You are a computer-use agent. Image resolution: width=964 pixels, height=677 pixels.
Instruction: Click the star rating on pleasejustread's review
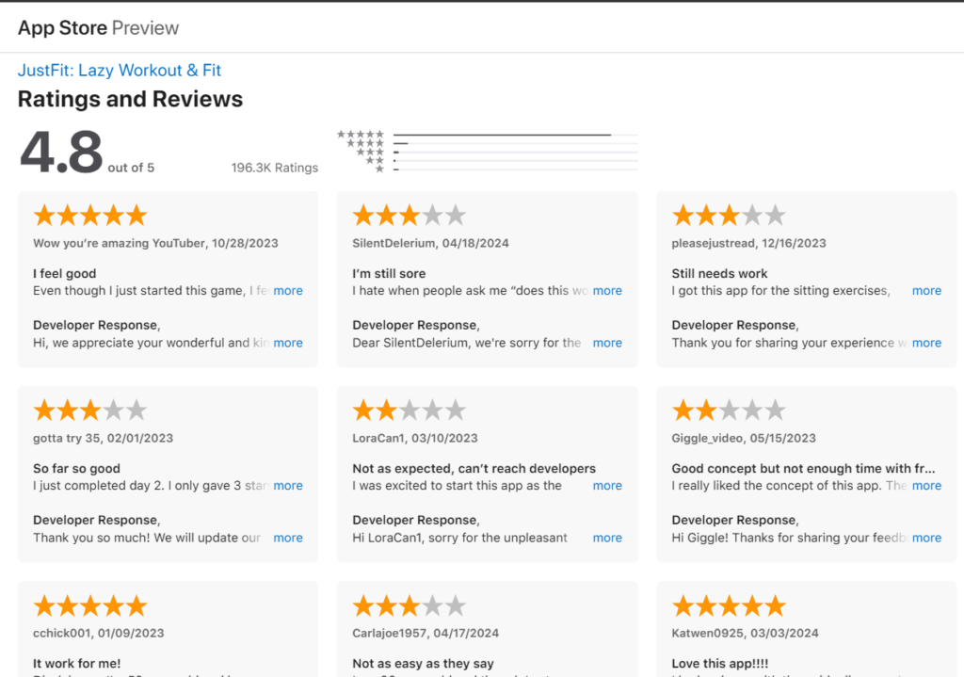[x=730, y=216]
